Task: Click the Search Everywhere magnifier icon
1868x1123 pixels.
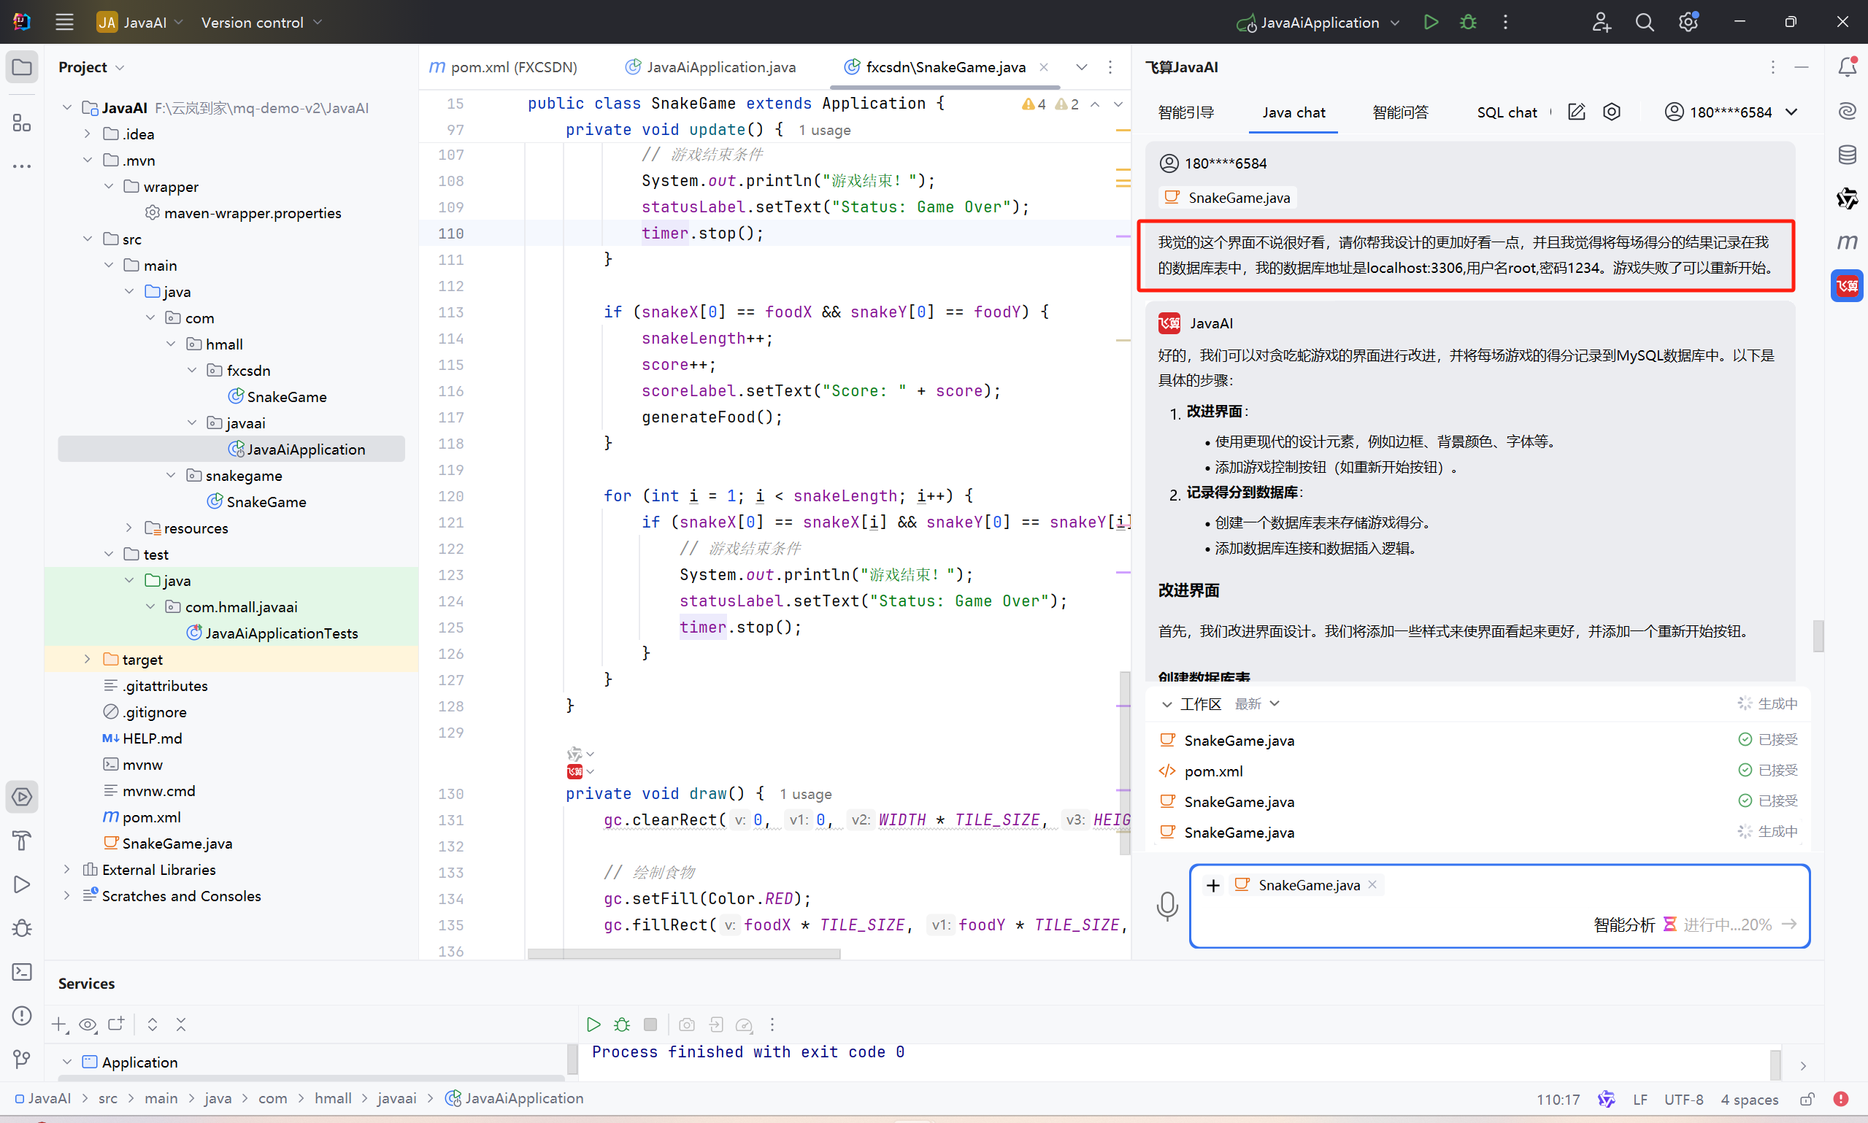Action: [x=1644, y=22]
